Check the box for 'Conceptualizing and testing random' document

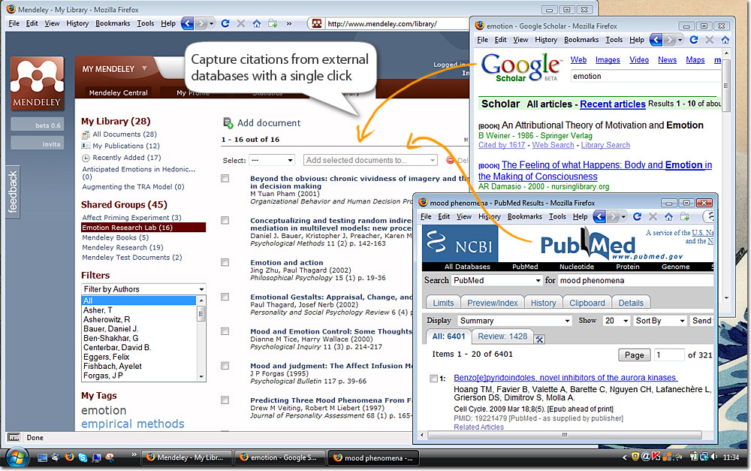pyautogui.click(x=225, y=220)
